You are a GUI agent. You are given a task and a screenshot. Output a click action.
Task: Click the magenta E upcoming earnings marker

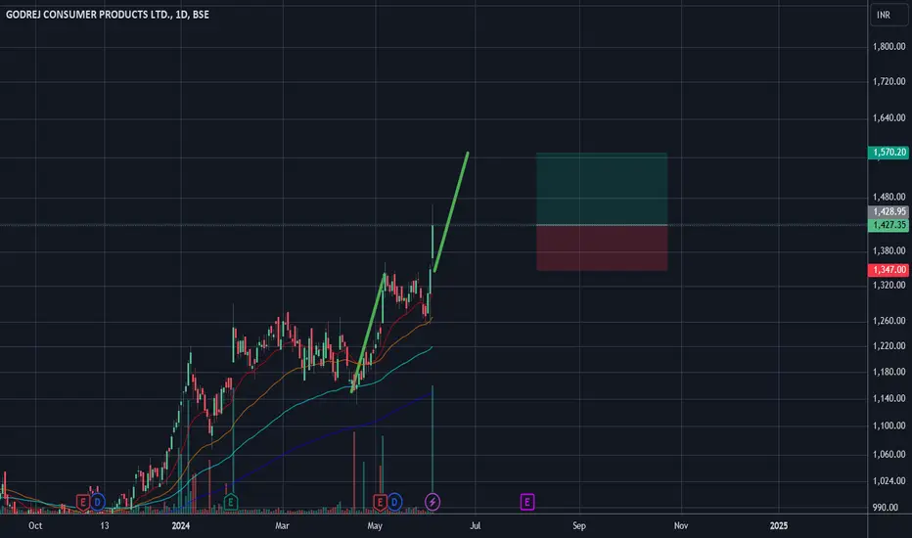[x=527, y=502]
